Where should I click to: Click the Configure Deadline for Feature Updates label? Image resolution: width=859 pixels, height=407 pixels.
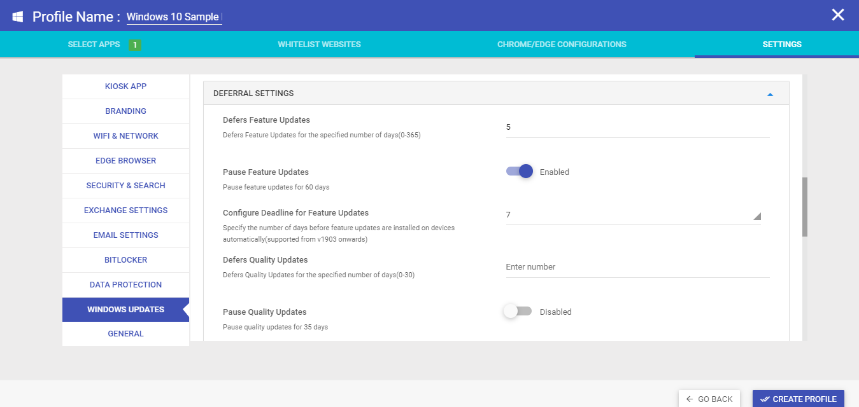click(296, 213)
